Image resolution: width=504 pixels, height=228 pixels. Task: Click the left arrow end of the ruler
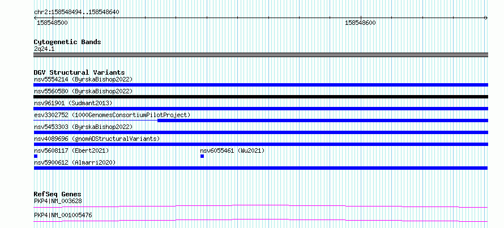coord(35,18)
